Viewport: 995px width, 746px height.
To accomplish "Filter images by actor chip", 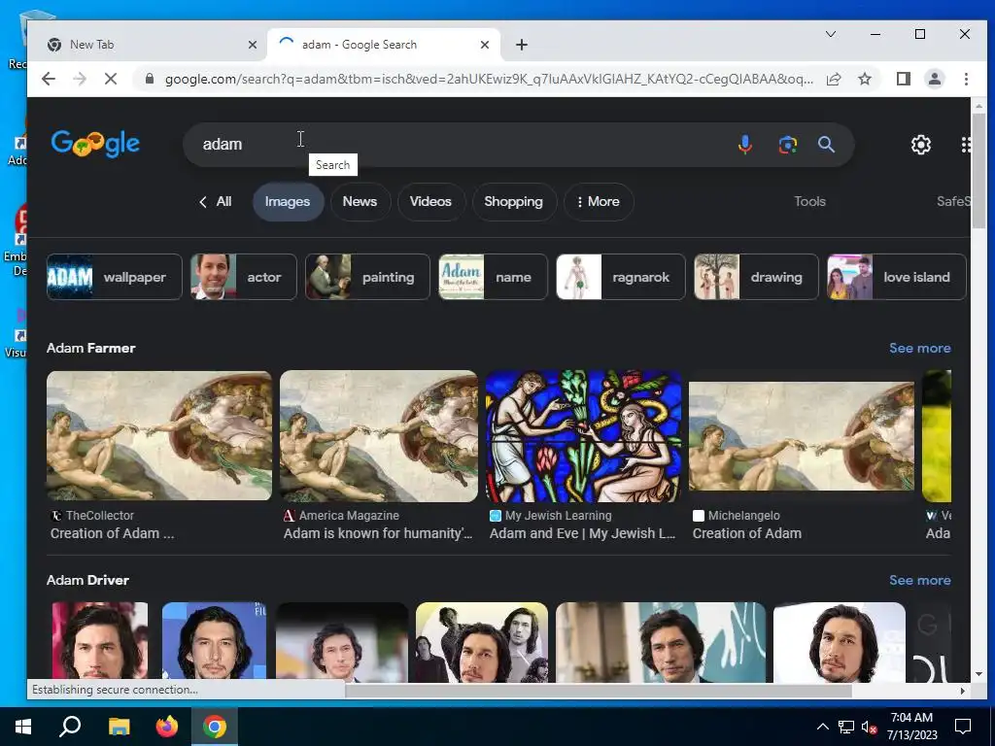I will click(244, 277).
